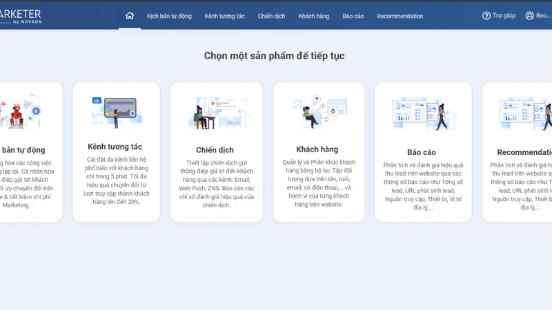Click description starting 'Quản lý và Phân khúc'
552x310 pixels.
[x=319, y=183]
